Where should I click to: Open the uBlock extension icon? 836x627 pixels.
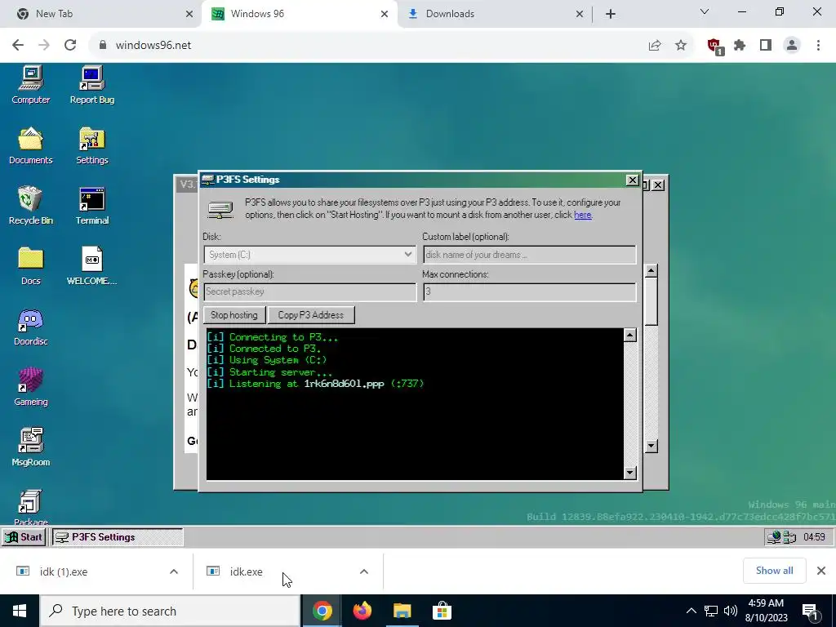click(x=714, y=46)
